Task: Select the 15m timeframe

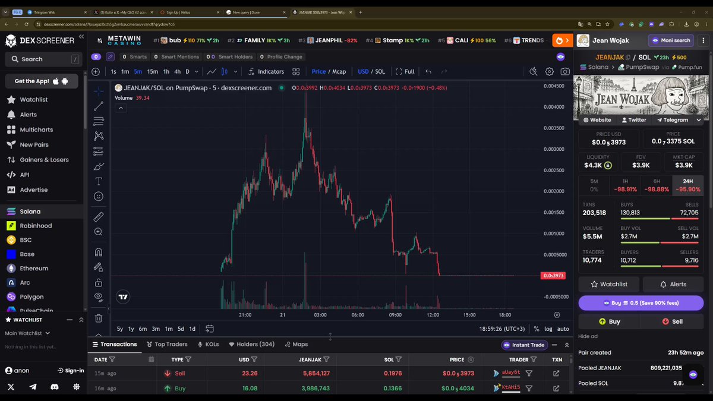Action: click(x=153, y=71)
